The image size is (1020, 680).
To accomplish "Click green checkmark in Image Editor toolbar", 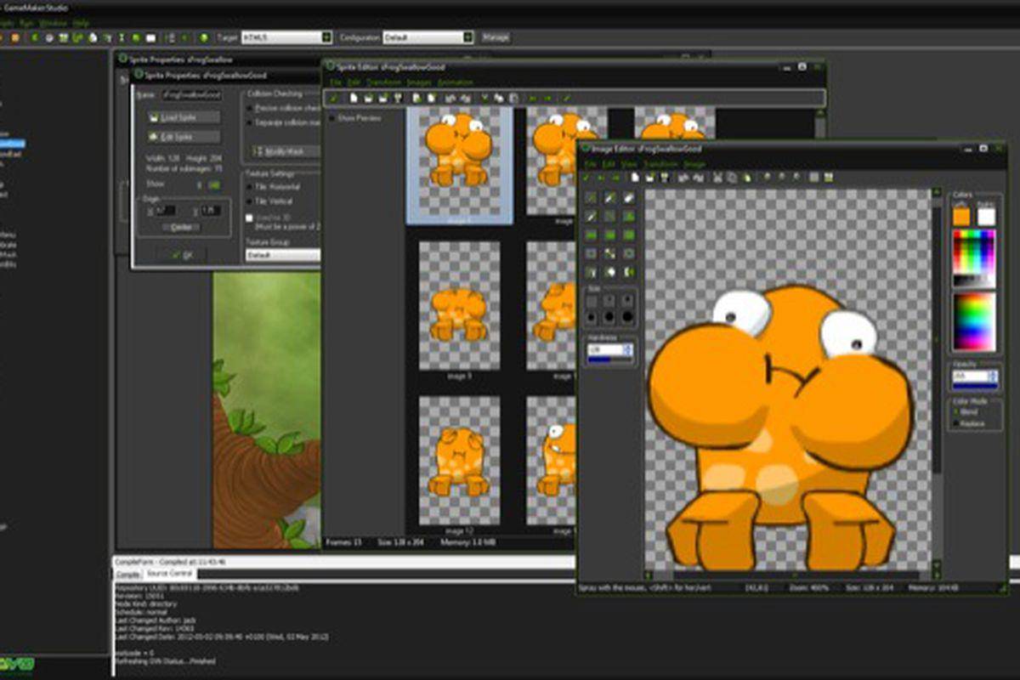I will click(x=586, y=178).
